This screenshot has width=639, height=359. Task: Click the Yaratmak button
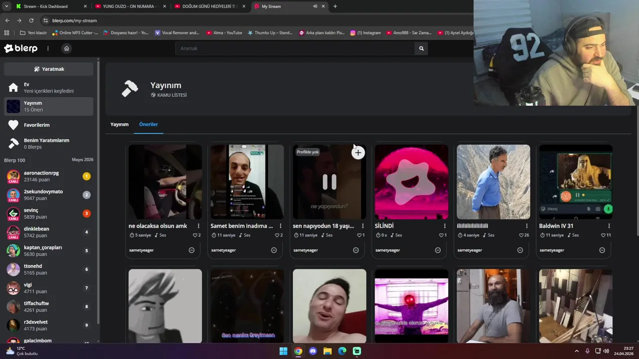coord(48,69)
